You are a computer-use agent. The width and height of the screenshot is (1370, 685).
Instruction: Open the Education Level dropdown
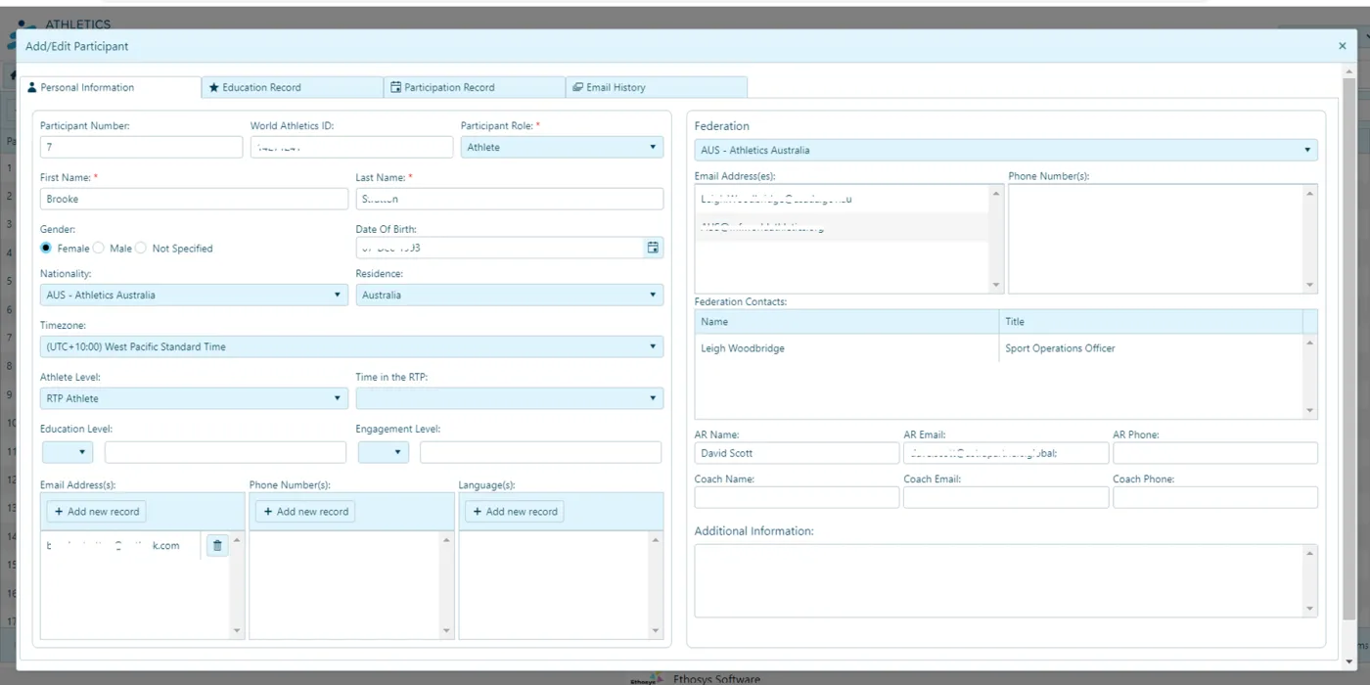pyautogui.click(x=68, y=452)
